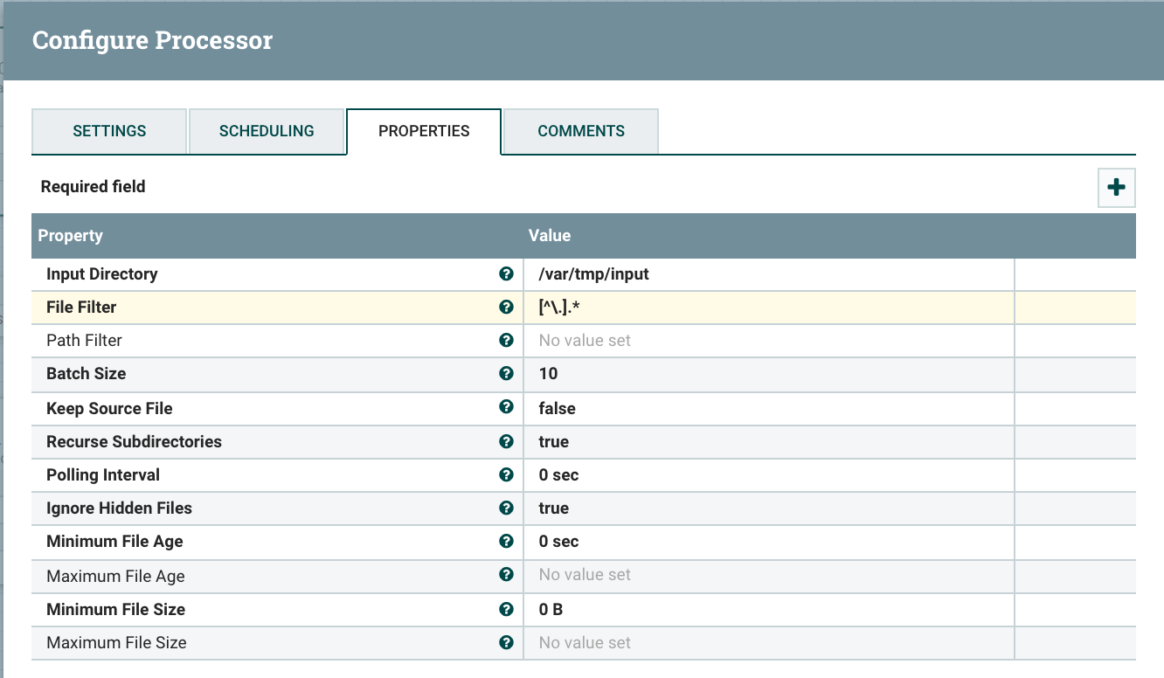Click the Minimum File Age help icon

tap(506, 541)
